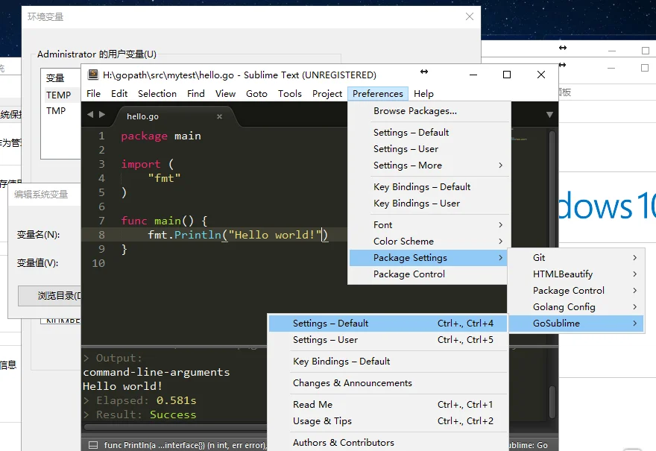Toggle the side panel icon in status bar
Screen dimensions: 656x451
coord(93,445)
